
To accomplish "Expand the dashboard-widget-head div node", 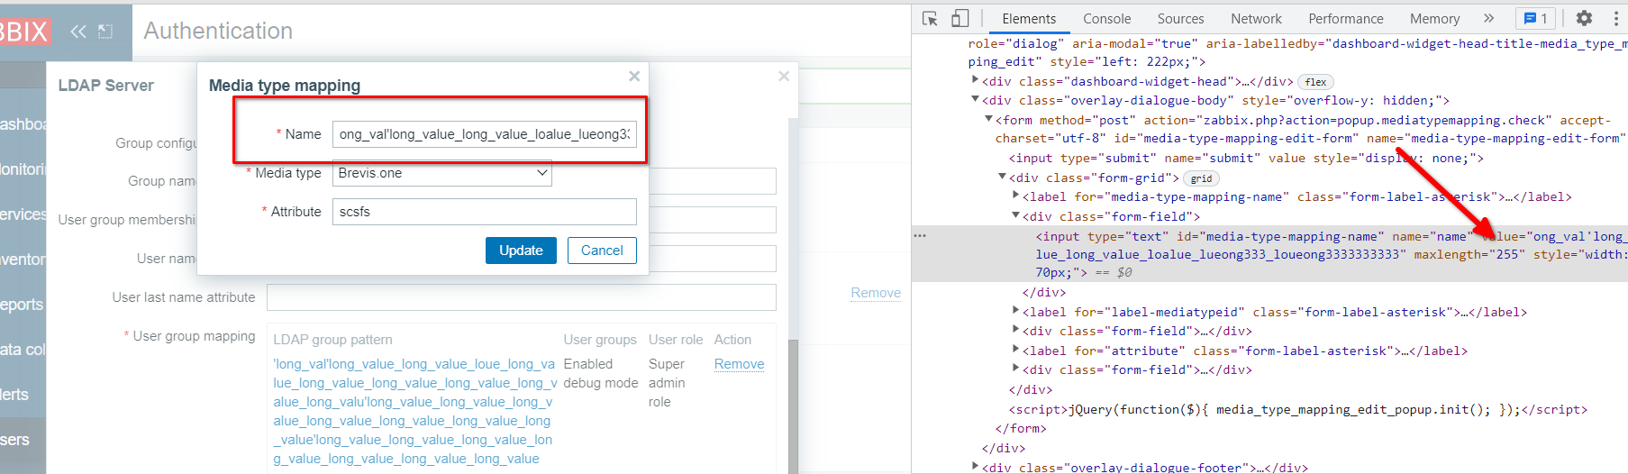I will (x=975, y=80).
